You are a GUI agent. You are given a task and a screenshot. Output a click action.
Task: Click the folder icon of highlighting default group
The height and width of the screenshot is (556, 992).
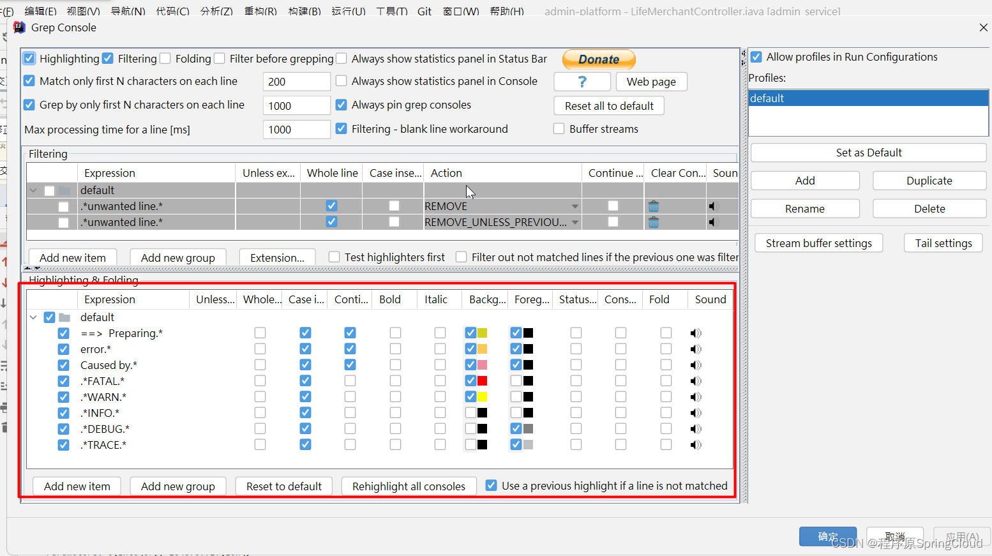coord(64,317)
